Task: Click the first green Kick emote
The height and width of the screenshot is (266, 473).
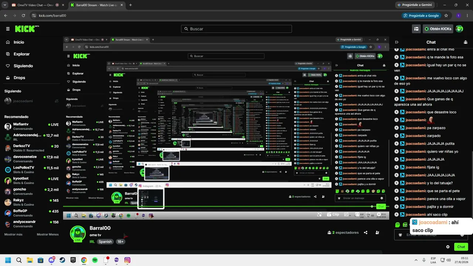Action: [398, 225]
